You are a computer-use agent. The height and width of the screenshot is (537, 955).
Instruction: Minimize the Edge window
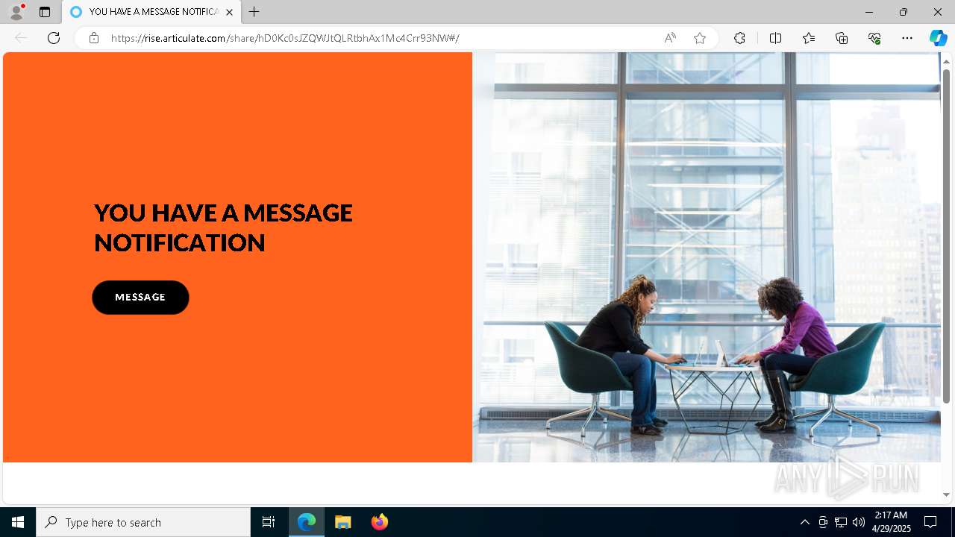(868, 12)
